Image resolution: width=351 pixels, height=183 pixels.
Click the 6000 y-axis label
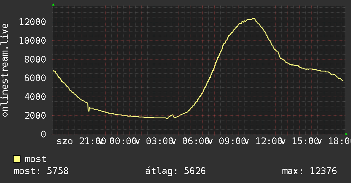[35, 78]
